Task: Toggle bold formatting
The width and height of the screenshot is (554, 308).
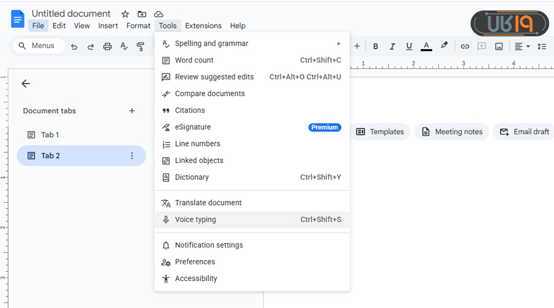Action: click(x=375, y=46)
